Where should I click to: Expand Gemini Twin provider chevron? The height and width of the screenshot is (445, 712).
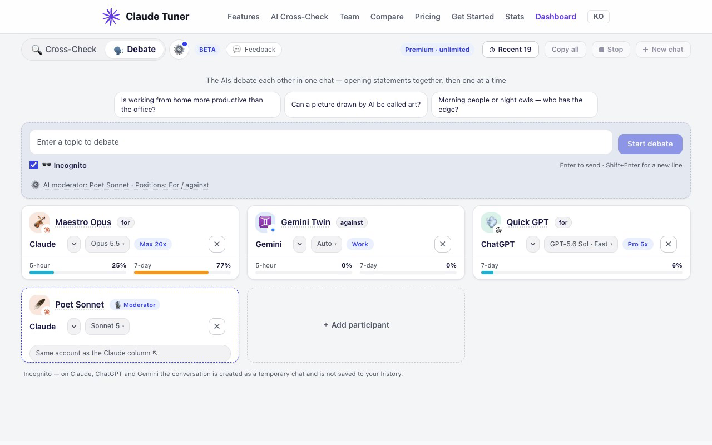pyautogui.click(x=300, y=244)
